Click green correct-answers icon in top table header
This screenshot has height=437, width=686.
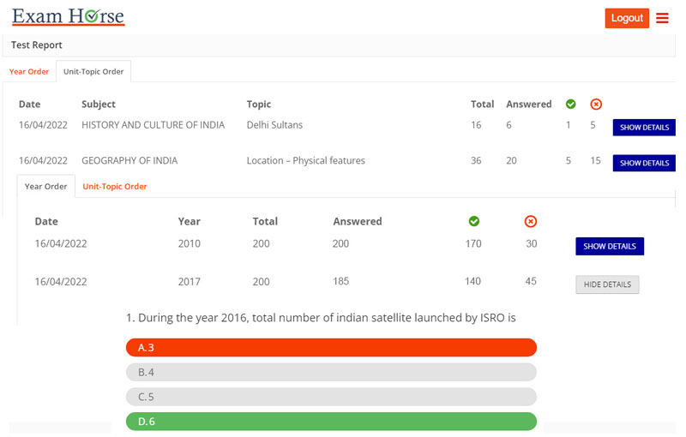[570, 105]
